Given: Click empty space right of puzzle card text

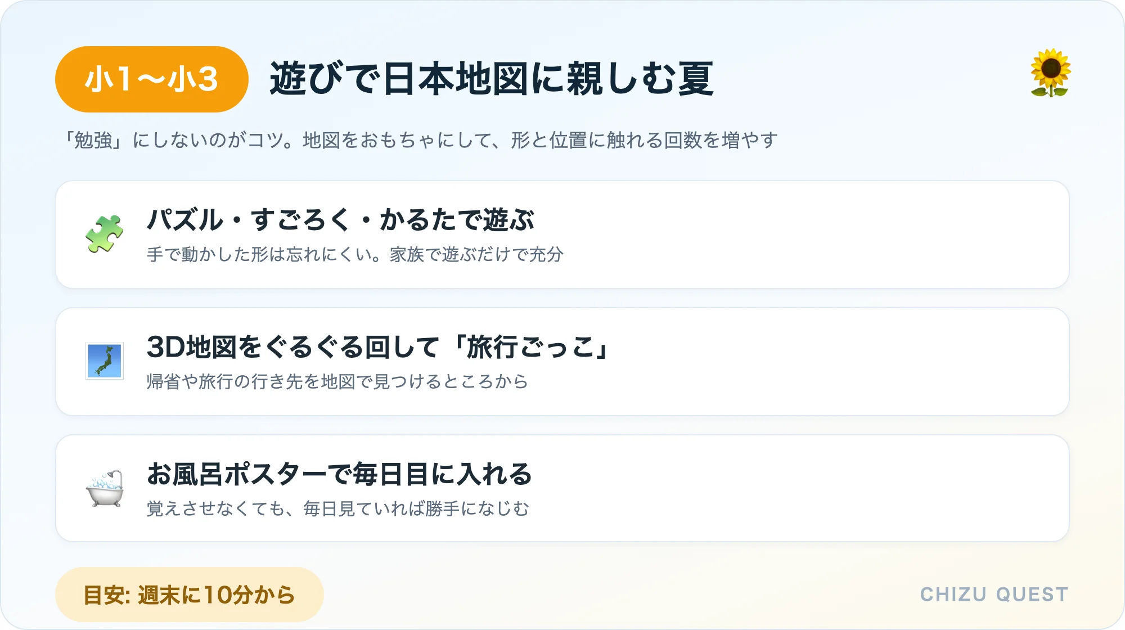Looking at the screenshot, I should click(816, 235).
